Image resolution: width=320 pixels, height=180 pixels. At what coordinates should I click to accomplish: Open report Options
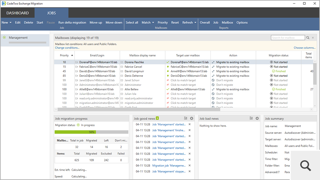(242, 22)
